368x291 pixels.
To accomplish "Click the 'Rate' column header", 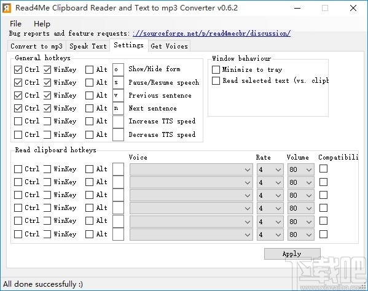I will 263,157.
